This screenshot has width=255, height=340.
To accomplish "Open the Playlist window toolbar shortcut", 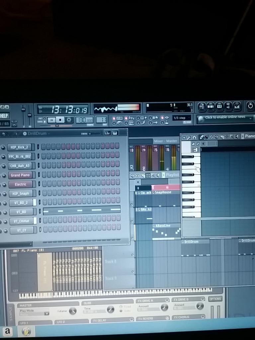I will click(202, 106).
